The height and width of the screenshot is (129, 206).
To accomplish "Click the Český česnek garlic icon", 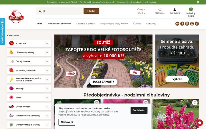I will pos(11,61).
